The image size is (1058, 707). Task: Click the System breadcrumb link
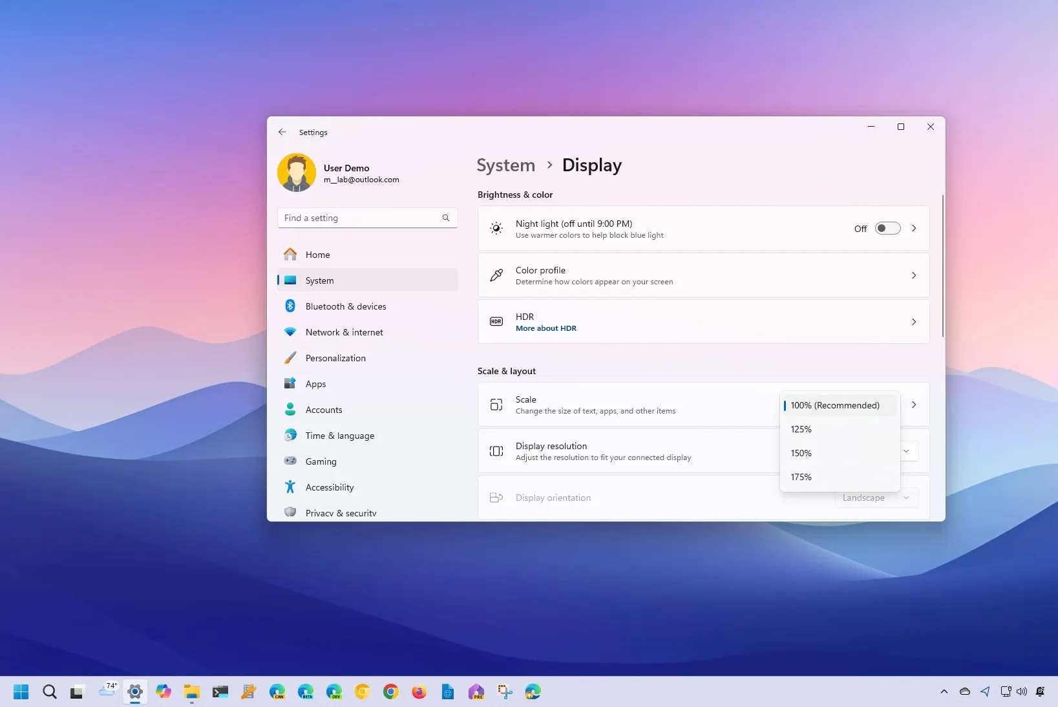coord(505,165)
